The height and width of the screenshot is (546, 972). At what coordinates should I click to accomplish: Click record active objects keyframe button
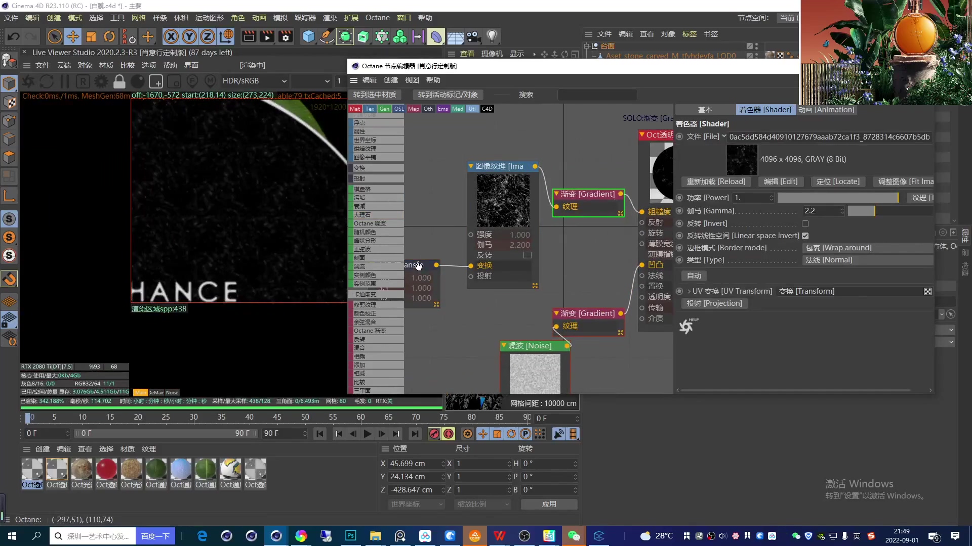point(434,434)
